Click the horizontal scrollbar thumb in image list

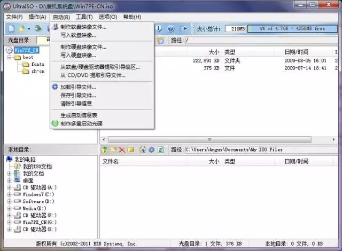(x=209, y=139)
